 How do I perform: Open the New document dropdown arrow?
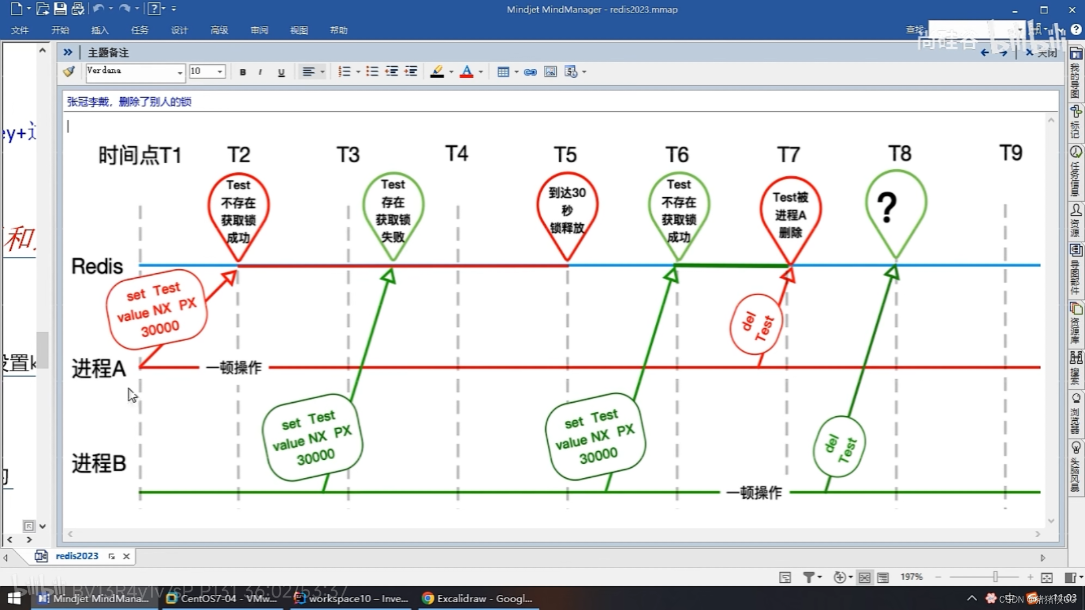(28, 8)
